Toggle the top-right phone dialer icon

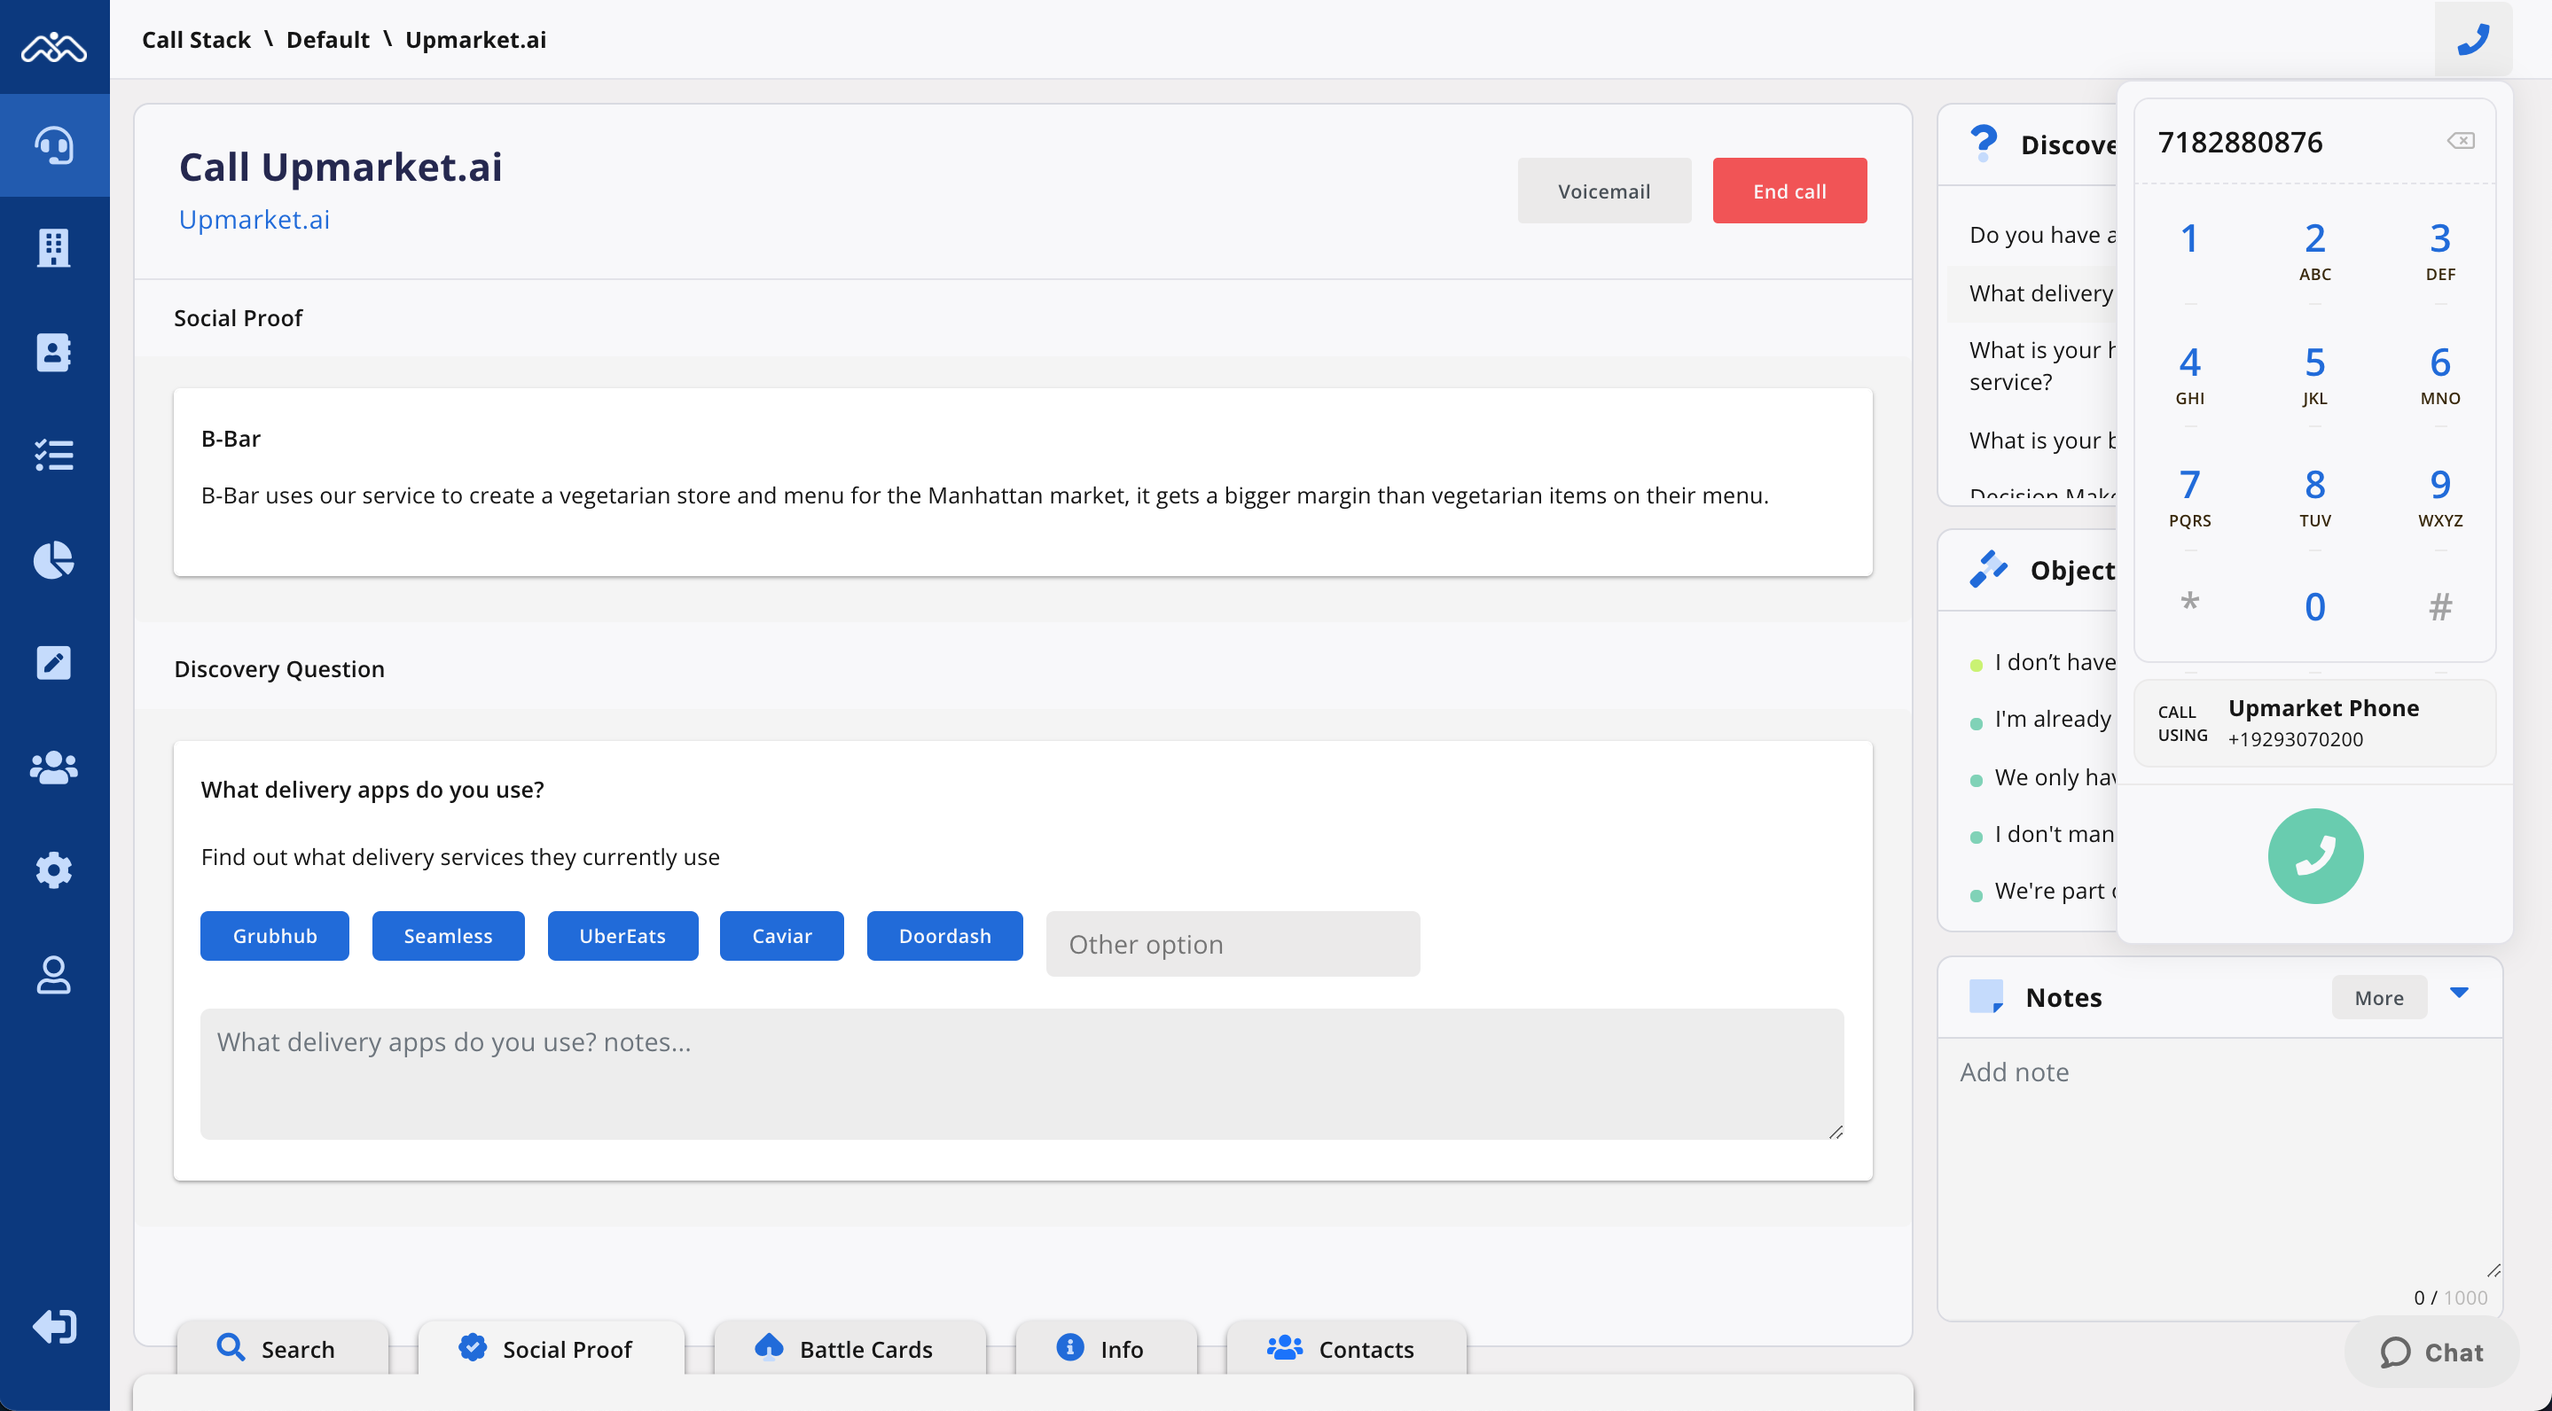click(2473, 40)
